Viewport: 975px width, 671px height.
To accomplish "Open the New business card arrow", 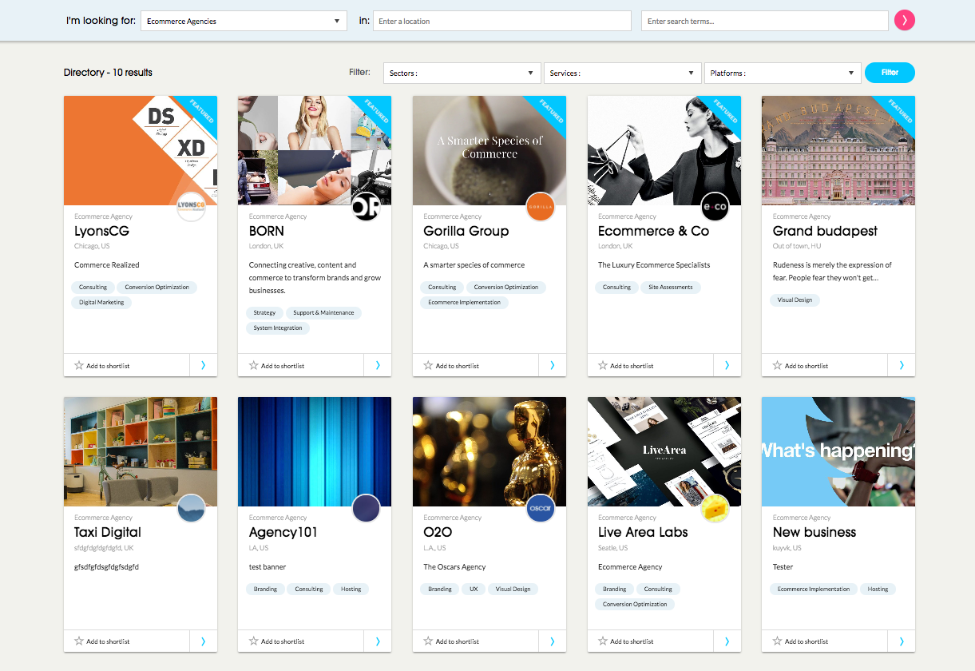I will tap(902, 641).
